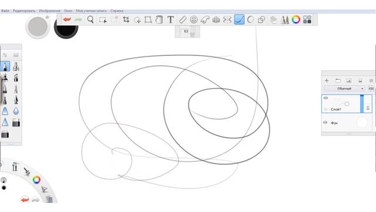Screen dimensions: 376x212
Task: Toggle the French curve tool
Action: [x=205, y=19]
